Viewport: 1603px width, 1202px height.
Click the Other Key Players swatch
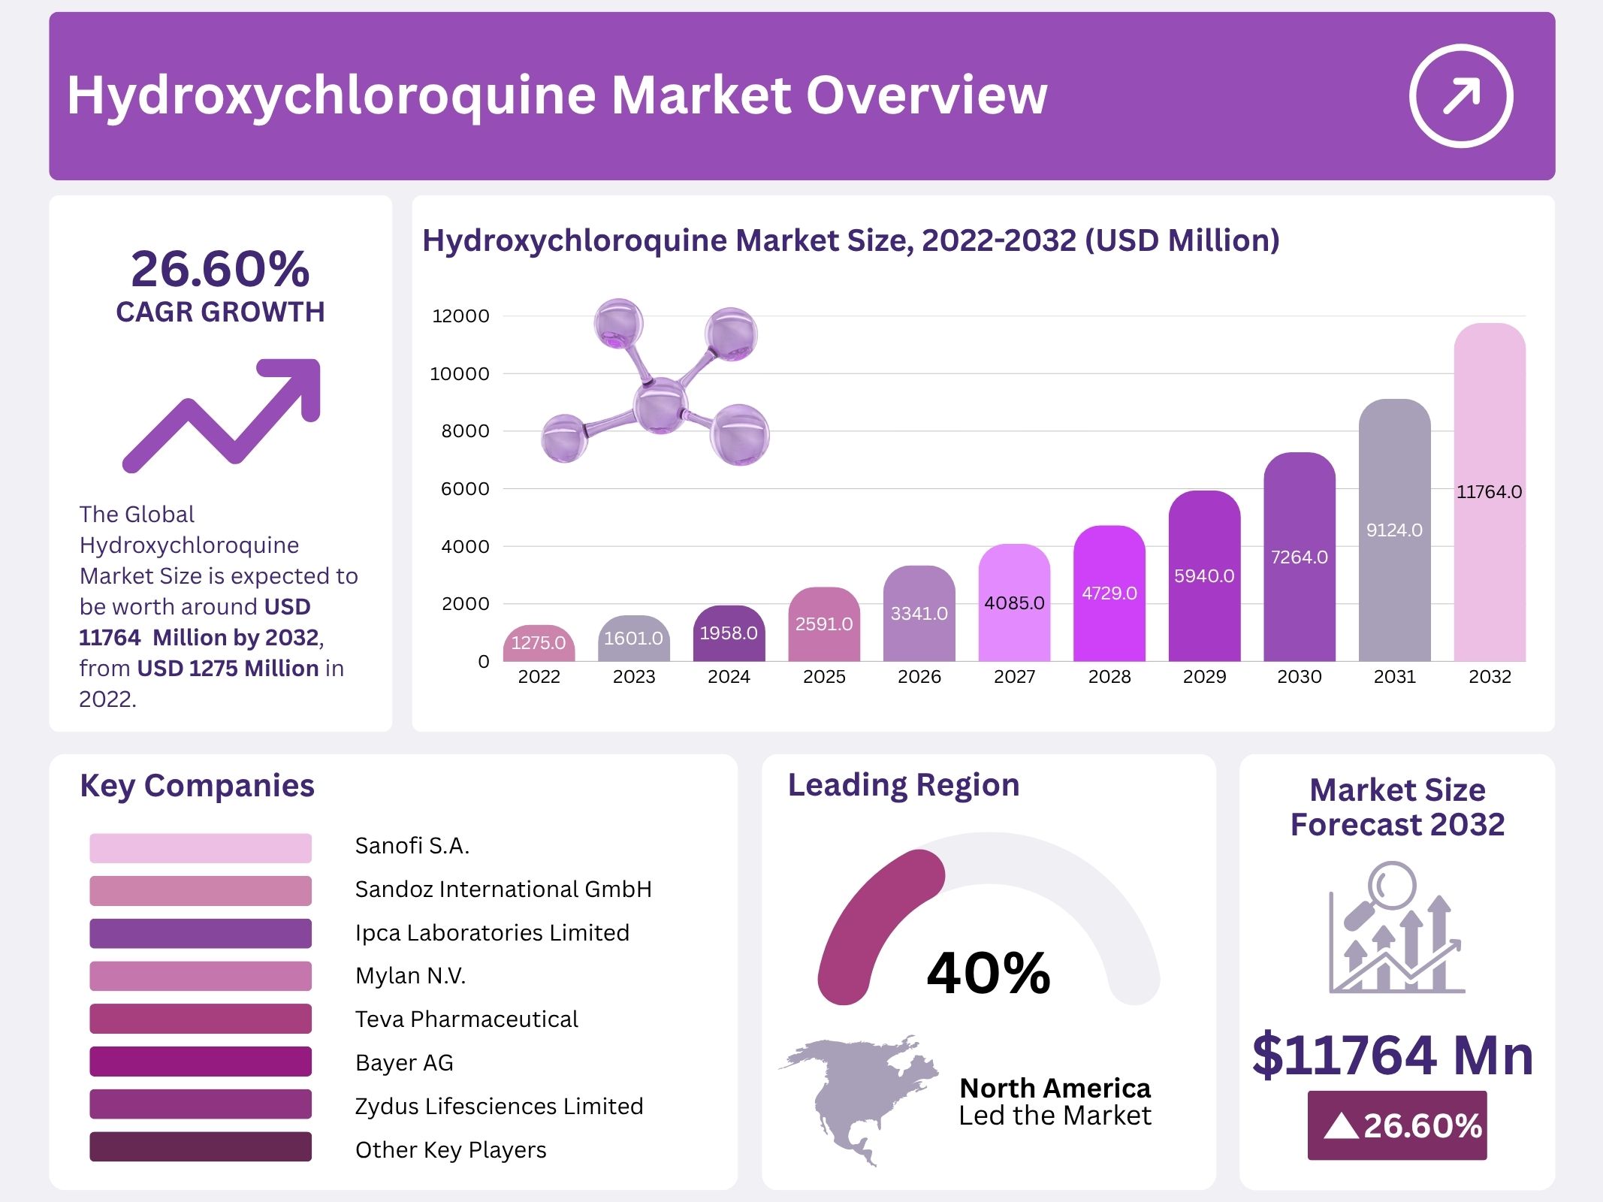point(200,1147)
